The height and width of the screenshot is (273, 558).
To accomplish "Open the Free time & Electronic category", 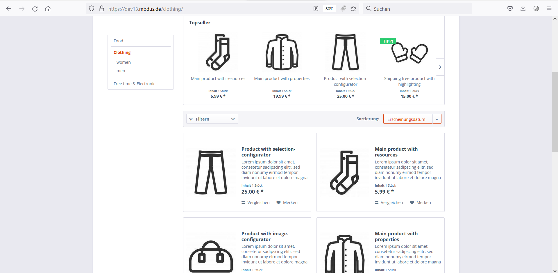I will (x=134, y=84).
